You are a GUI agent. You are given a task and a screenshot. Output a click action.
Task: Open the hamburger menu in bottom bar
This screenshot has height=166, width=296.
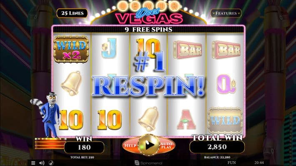coord(33,163)
